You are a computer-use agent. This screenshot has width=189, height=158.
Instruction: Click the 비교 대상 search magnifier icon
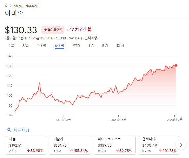point(9,130)
